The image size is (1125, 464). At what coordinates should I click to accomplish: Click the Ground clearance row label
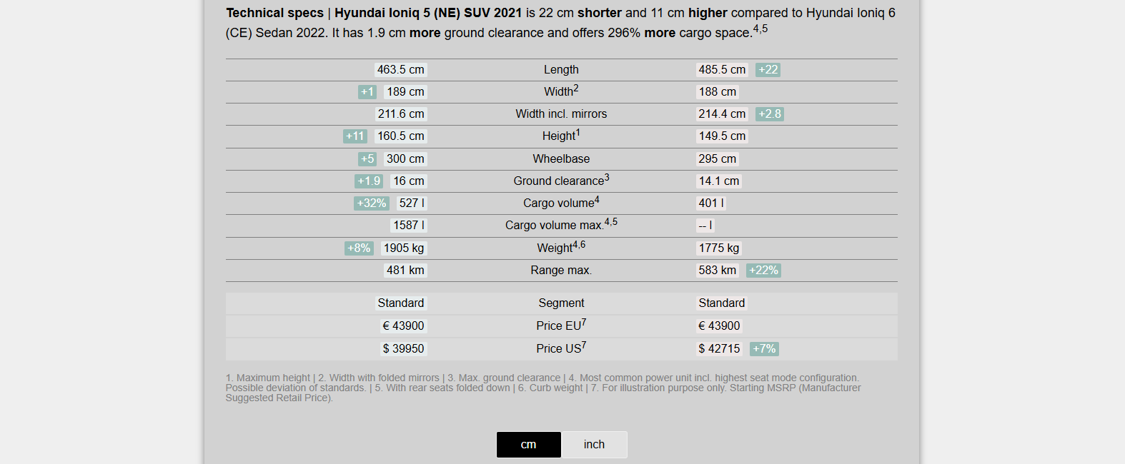560,181
